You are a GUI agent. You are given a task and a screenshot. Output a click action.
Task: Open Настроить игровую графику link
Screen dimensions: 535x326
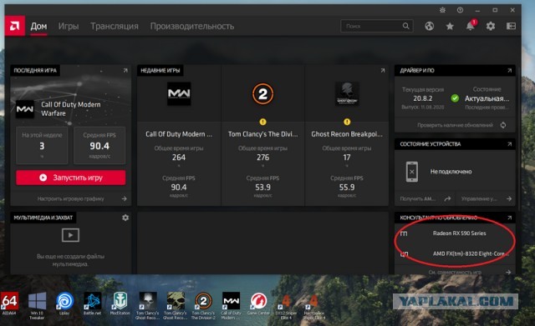pyautogui.click(x=70, y=198)
